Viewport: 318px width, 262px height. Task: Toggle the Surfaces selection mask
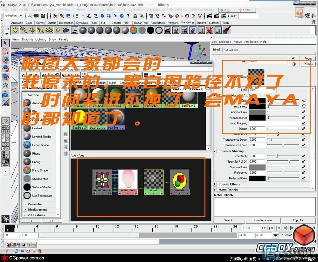102,16
